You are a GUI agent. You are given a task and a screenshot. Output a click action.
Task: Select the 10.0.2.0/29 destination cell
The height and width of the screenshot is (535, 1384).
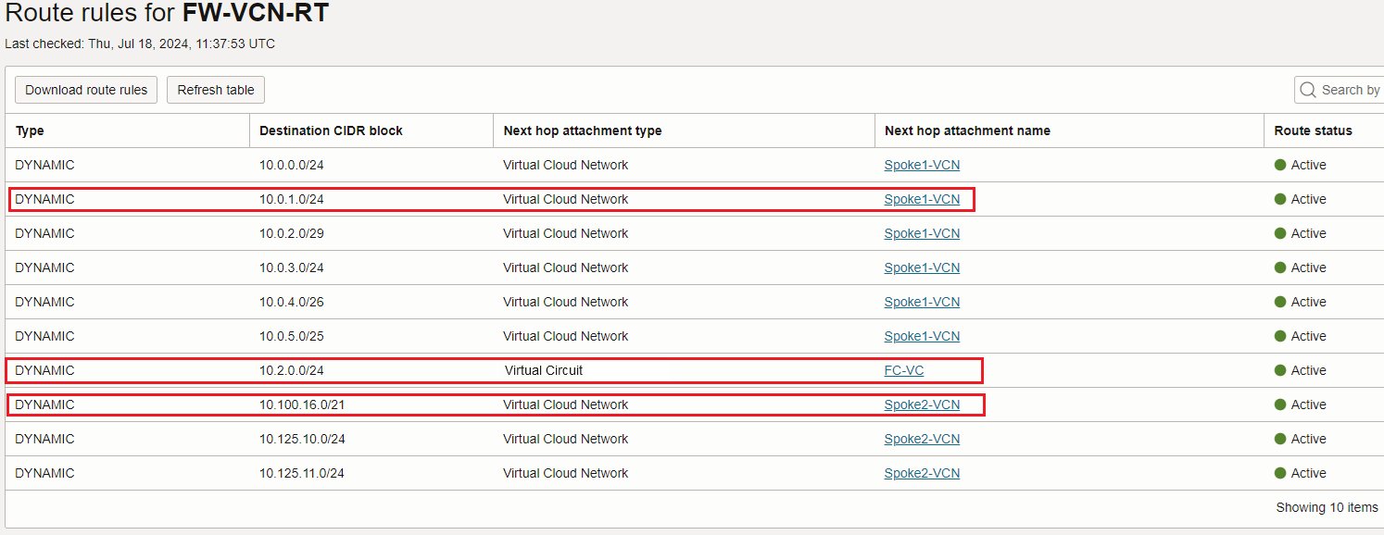(292, 233)
